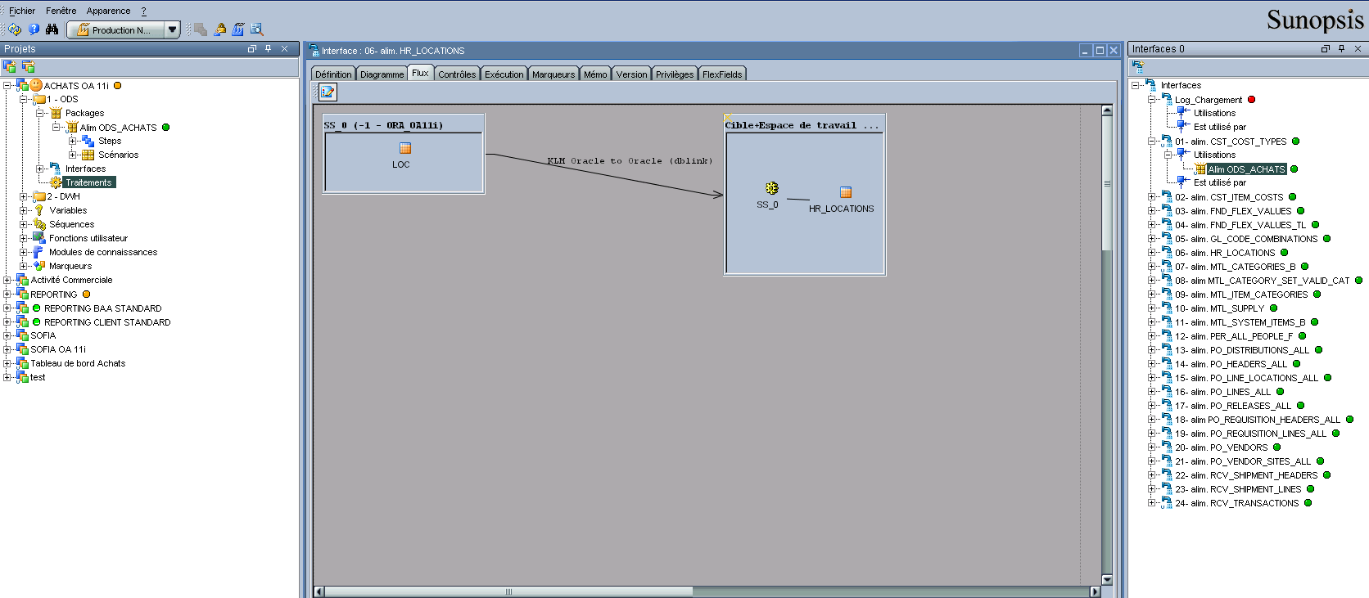Image resolution: width=1369 pixels, height=598 pixels.
Task: Select REPORTING BAA STANDARD project
Action: click(103, 308)
